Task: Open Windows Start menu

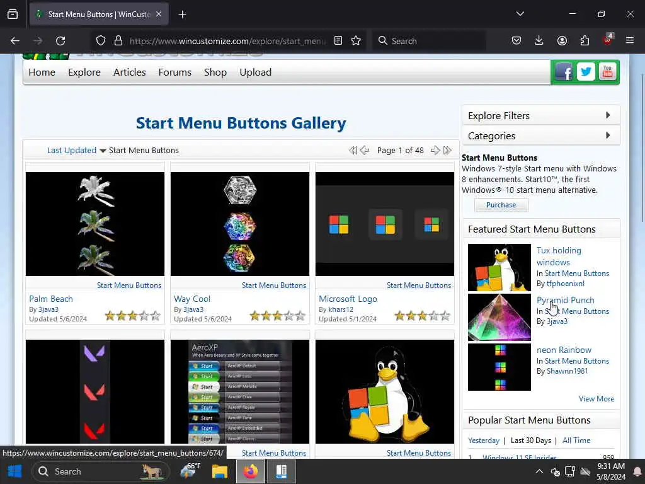Action: (x=15, y=471)
